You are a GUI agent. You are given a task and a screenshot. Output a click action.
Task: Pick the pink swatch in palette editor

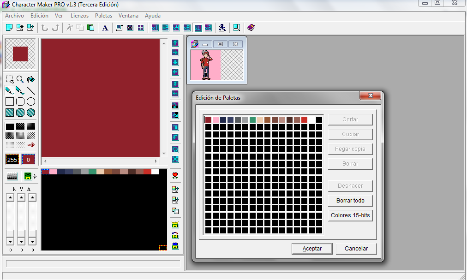216,120
